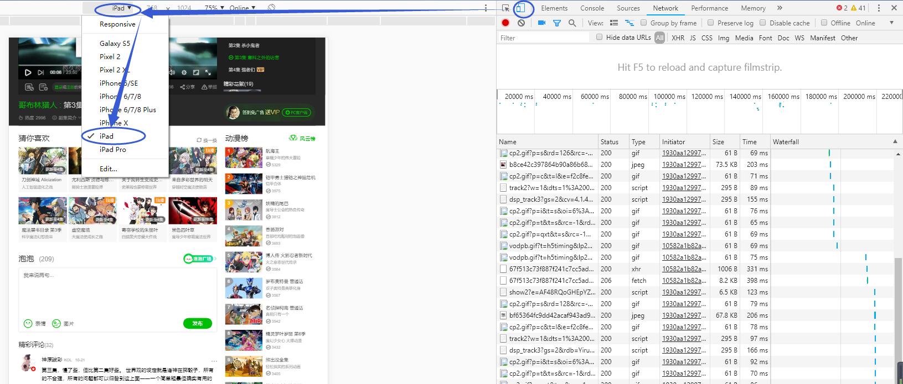Click the rotate device icon
Viewport: 903px width, 384px height.
(271, 8)
